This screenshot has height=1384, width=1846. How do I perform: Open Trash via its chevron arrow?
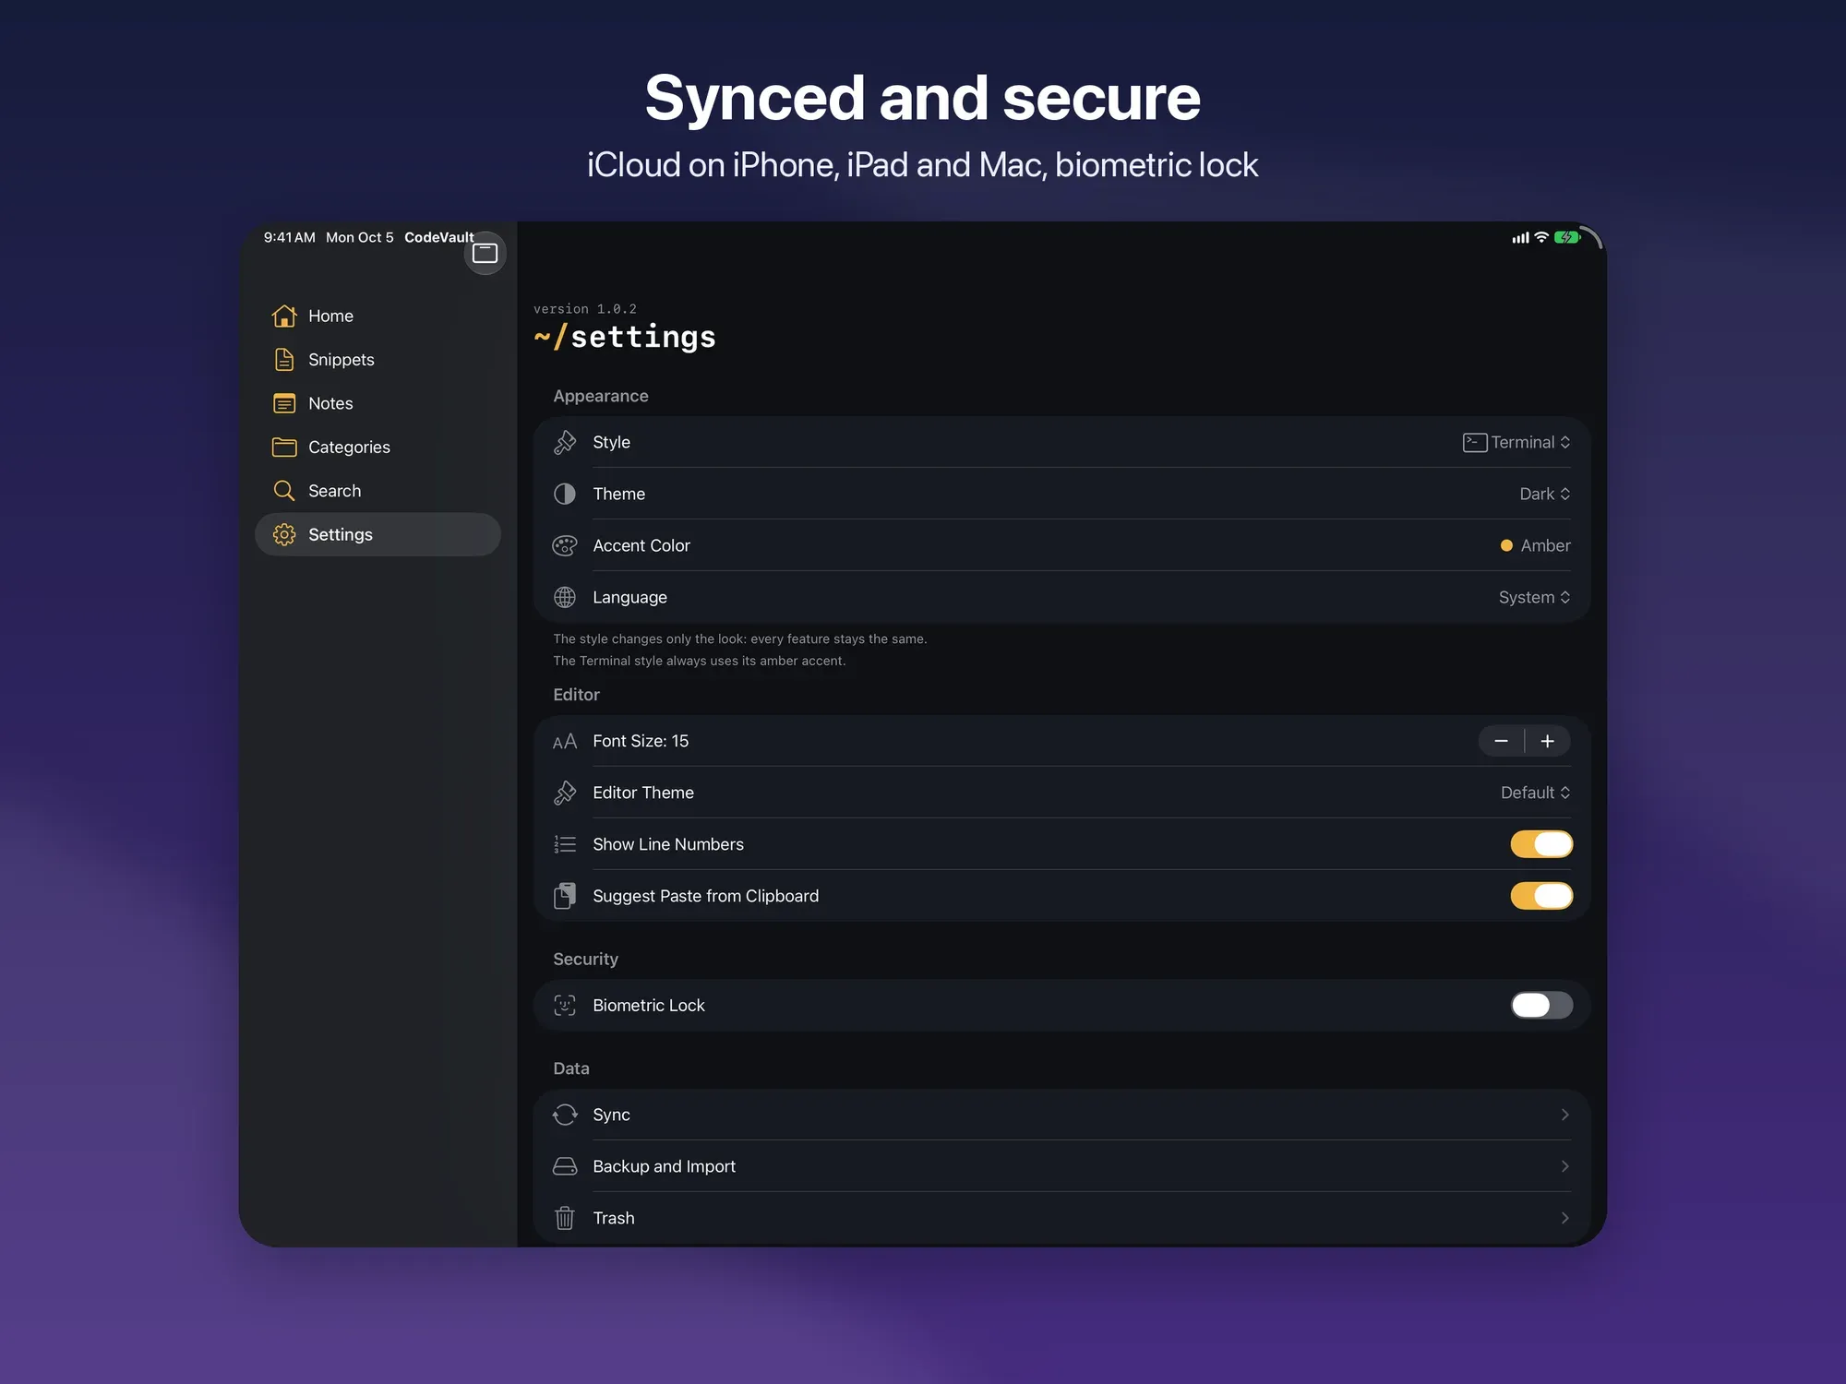(x=1564, y=1218)
